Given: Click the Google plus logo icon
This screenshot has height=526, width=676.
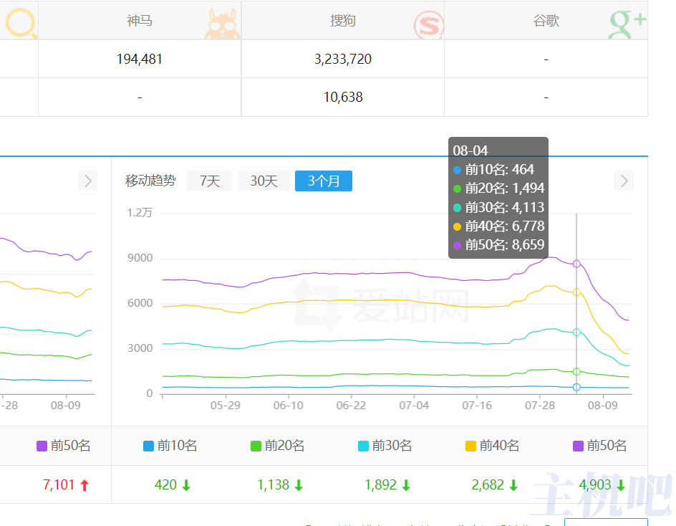Looking at the screenshot, I should coord(627,24).
